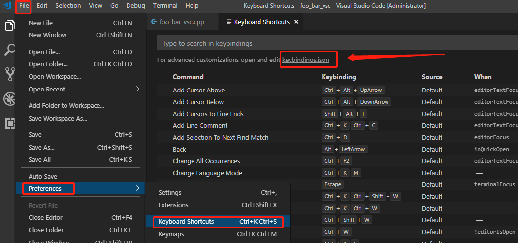Click the Ctrl+Alt+UpArrow keybinding
Screen dimensions: 518x243
point(353,90)
